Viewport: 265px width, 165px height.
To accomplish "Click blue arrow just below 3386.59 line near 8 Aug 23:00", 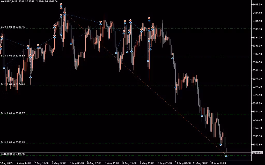I will (x=172, y=58).
